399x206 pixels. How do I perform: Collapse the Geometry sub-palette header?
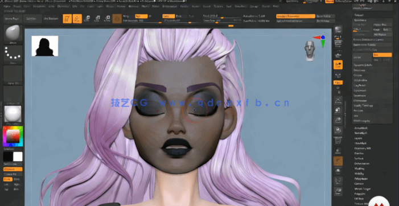click(360, 20)
